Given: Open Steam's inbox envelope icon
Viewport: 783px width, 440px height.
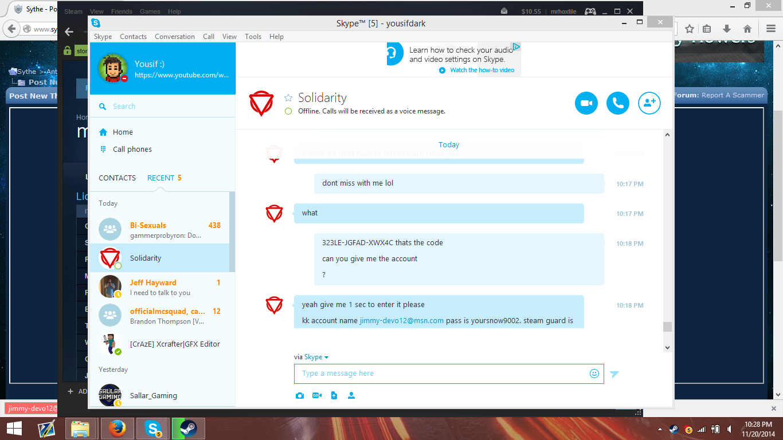Looking at the screenshot, I should [504, 11].
